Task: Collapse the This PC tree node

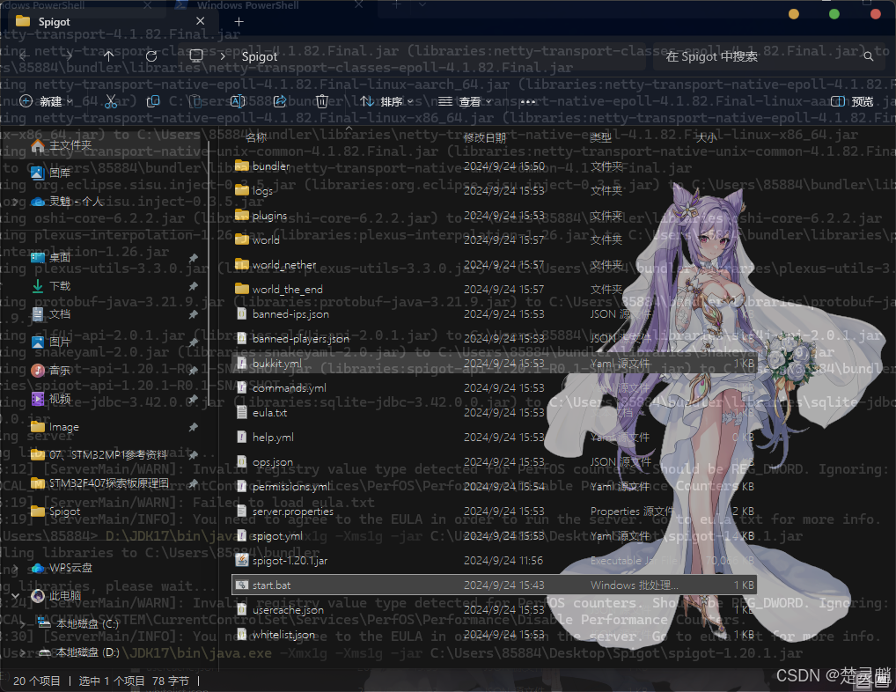Action: (x=16, y=595)
